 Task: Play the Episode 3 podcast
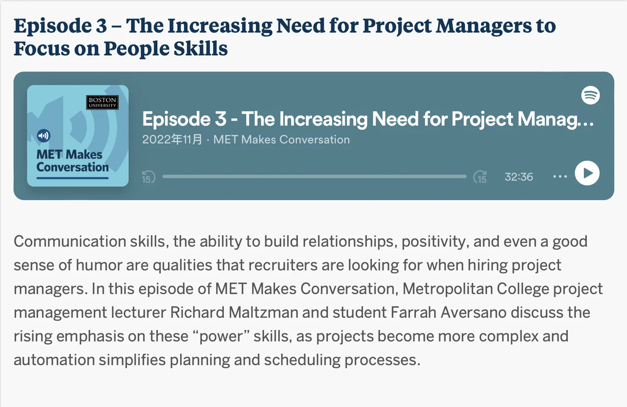587,174
